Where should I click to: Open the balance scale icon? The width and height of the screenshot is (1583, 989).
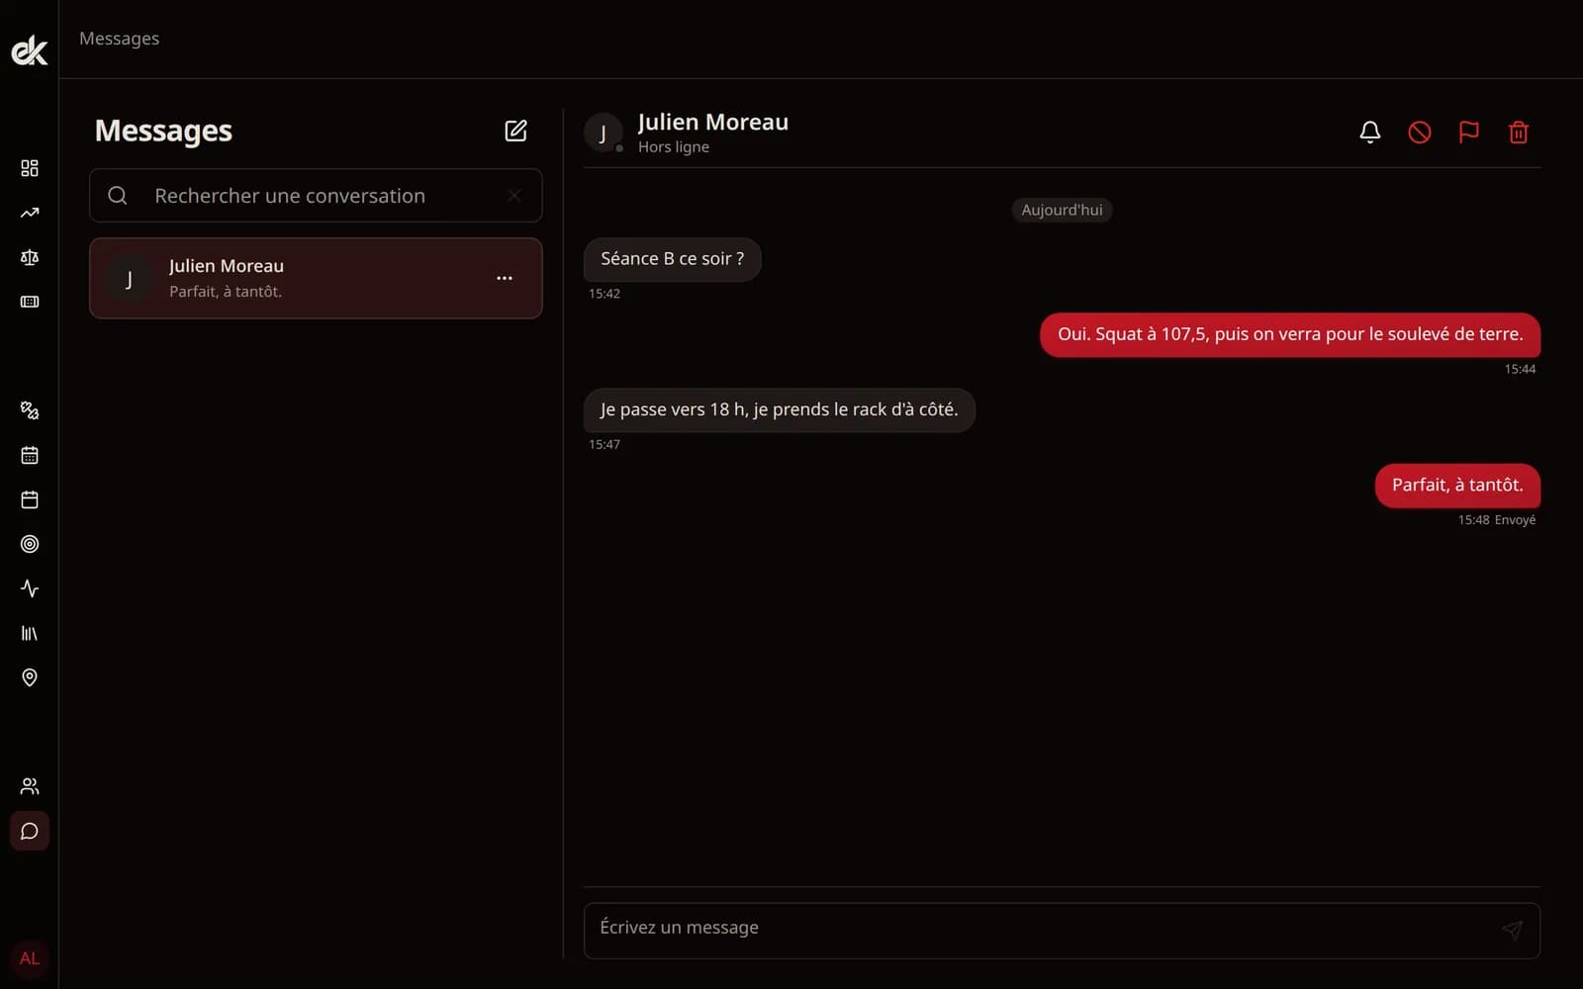(x=30, y=257)
